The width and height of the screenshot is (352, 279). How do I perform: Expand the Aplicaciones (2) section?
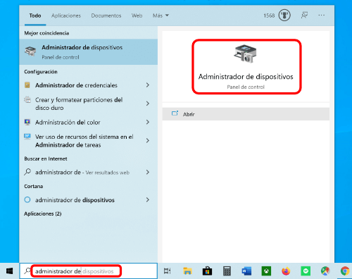43,213
